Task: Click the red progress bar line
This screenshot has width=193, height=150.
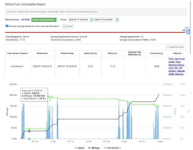Action: 95,32
